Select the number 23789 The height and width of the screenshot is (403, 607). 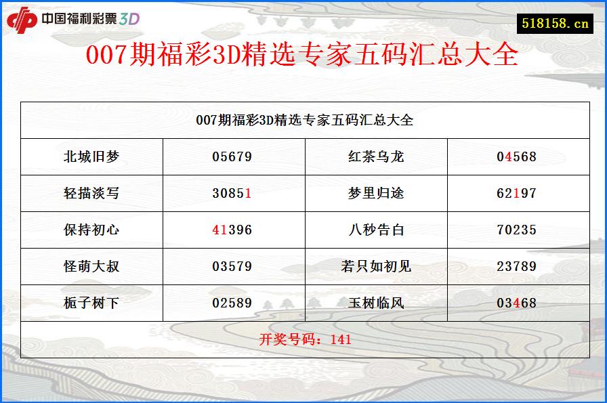517,266
